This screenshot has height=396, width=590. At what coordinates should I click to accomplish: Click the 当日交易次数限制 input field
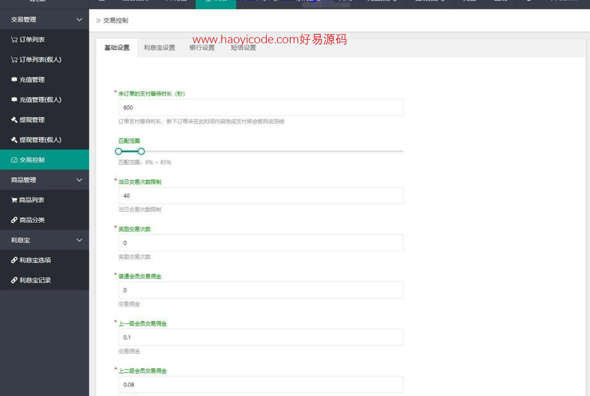coord(260,195)
